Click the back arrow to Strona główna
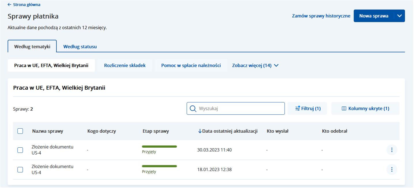Screen dimensions: 414x188 click(10, 5)
